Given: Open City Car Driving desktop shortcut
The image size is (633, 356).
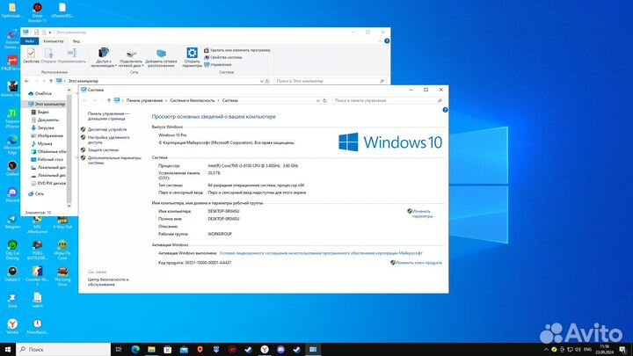Looking at the screenshot, I should point(12,250).
